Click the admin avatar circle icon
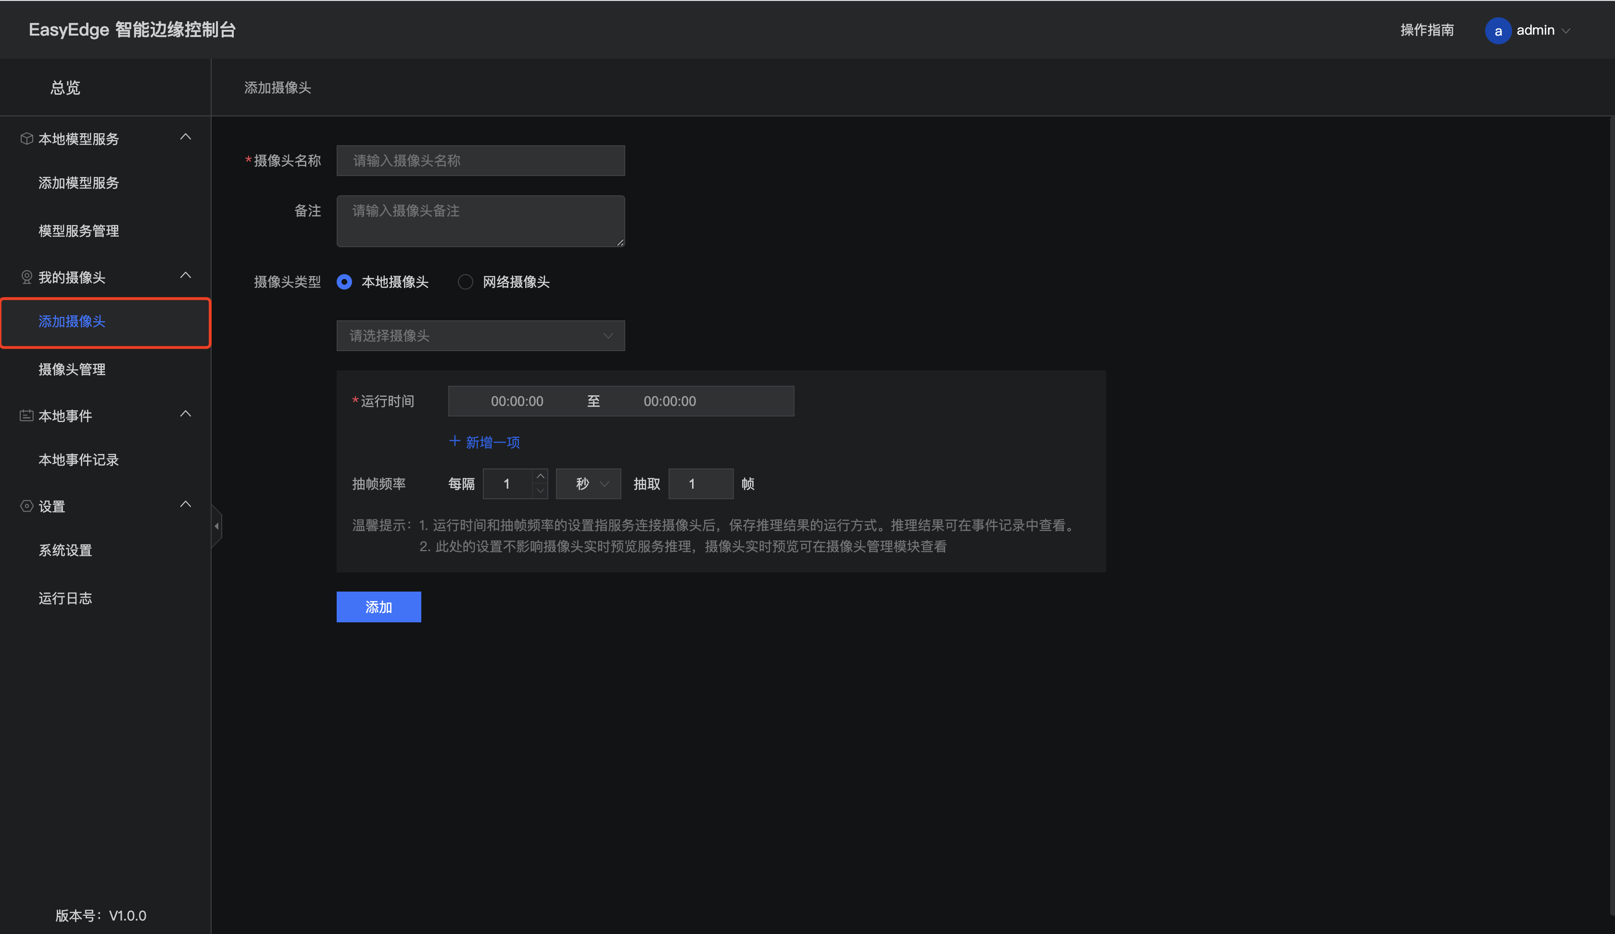The height and width of the screenshot is (934, 1615). 1498,30
